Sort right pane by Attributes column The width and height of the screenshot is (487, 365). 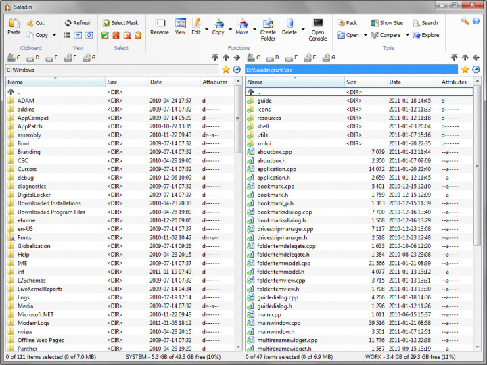tap(456, 82)
